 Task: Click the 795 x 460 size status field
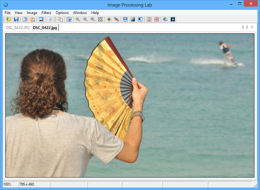coord(34,184)
